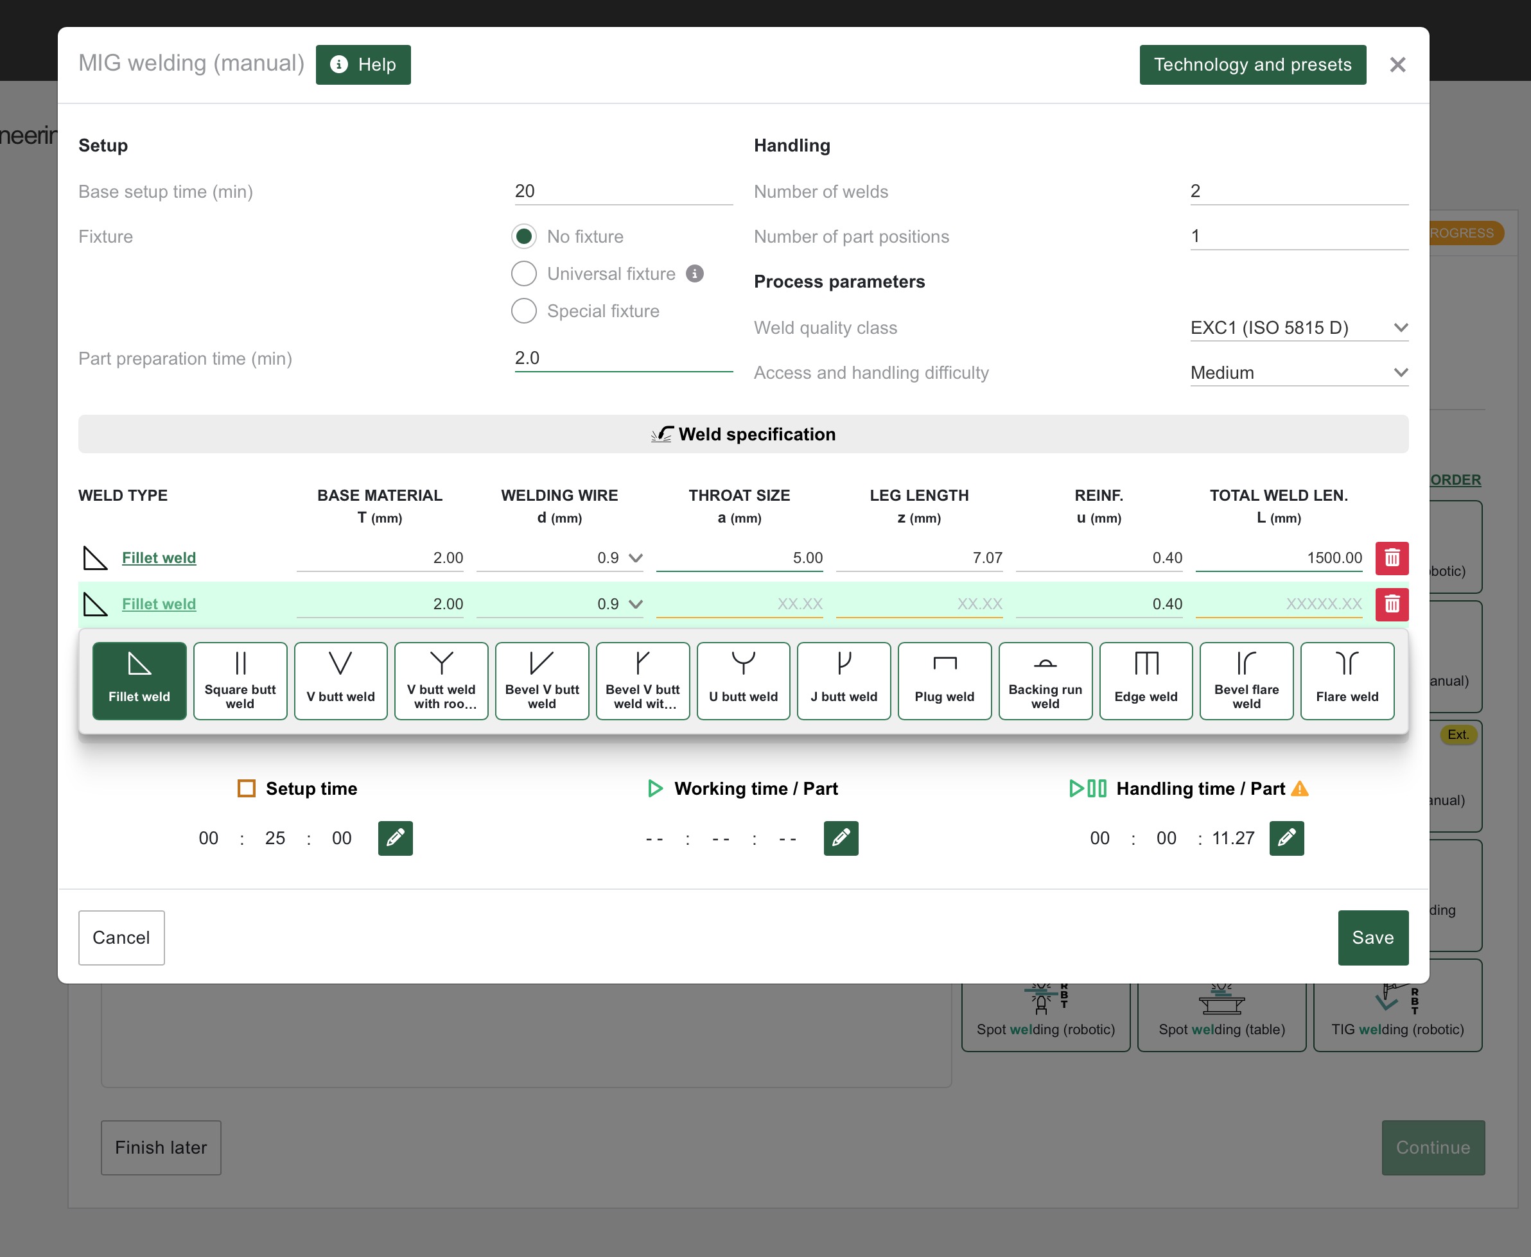Choose the U butt weld type
Viewport: 1531px width, 1257px height.
tap(743, 680)
